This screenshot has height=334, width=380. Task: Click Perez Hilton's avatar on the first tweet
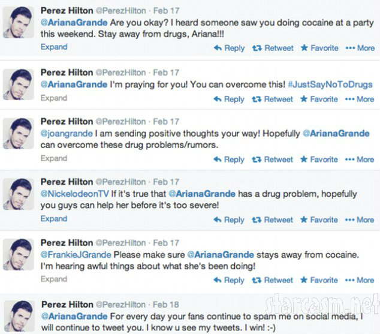[18, 23]
